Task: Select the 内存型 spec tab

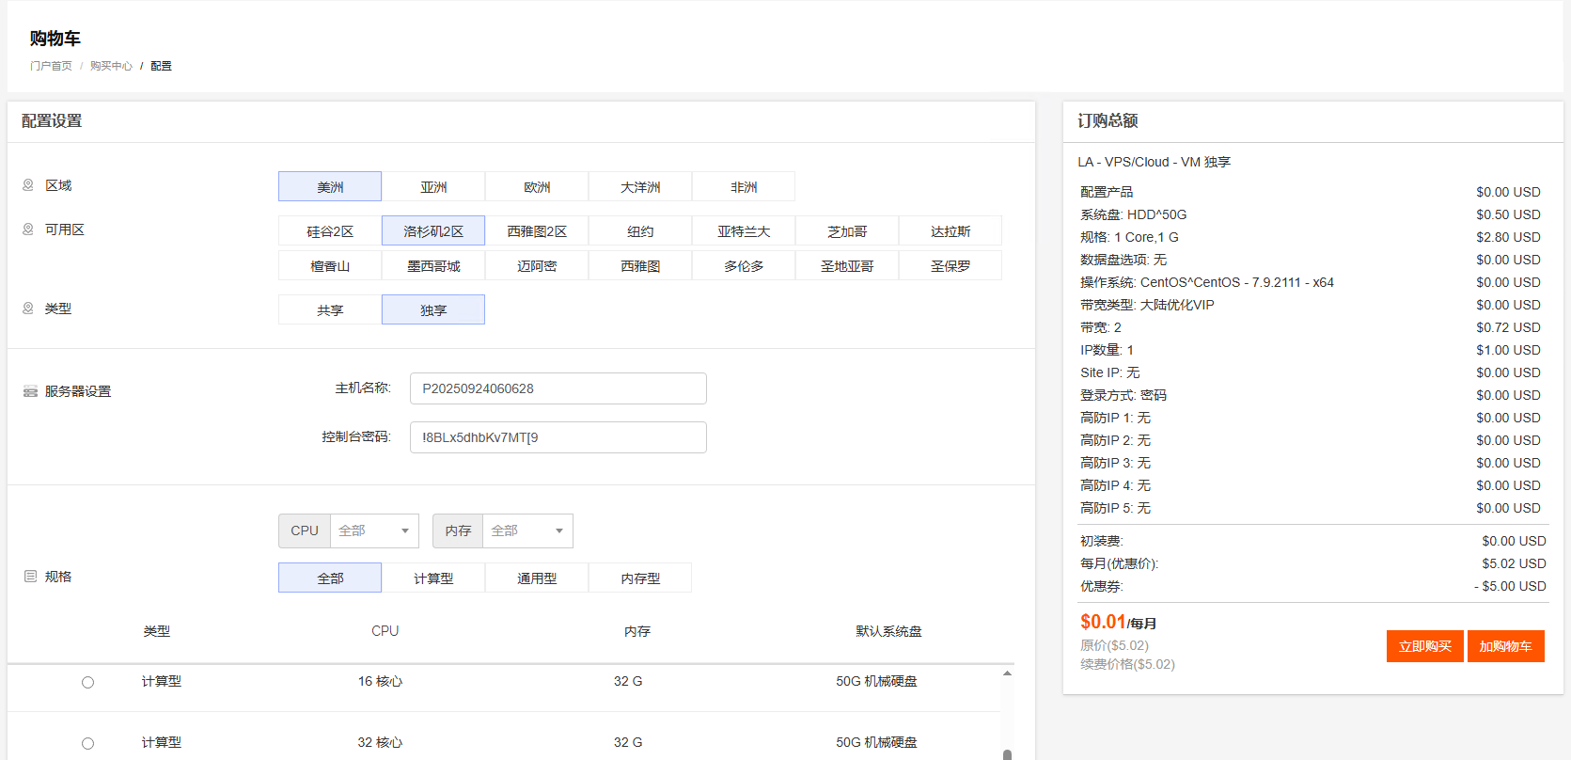Action: tap(640, 578)
